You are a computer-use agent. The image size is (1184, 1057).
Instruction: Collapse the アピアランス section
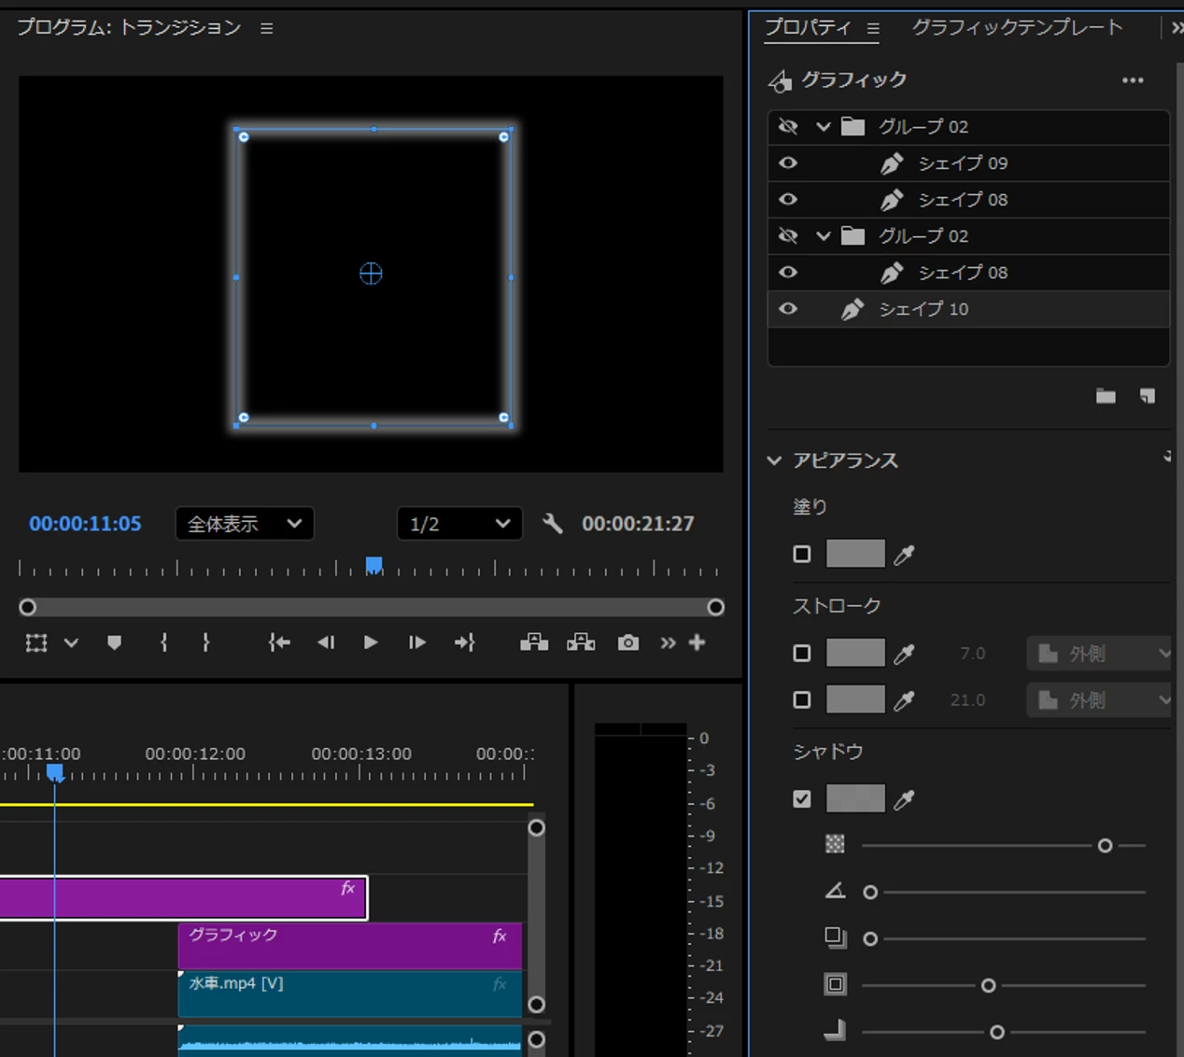pos(774,460)
